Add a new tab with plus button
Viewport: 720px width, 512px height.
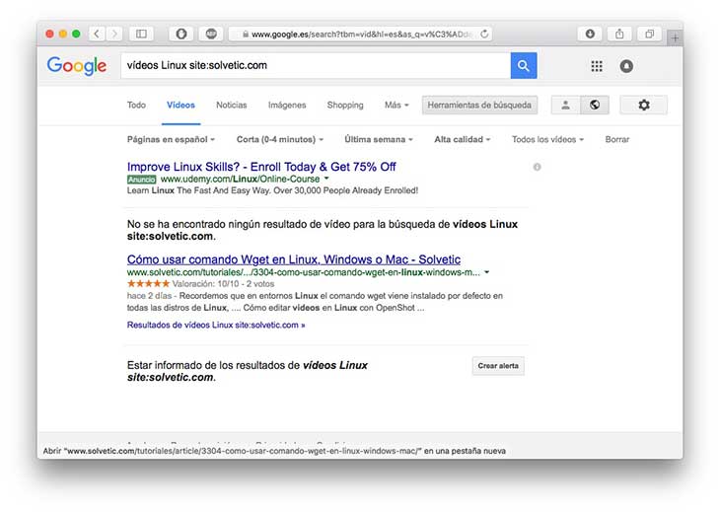click(675, 37)
